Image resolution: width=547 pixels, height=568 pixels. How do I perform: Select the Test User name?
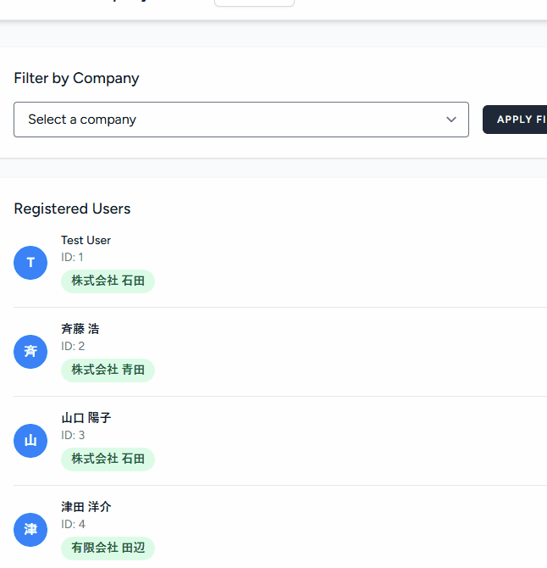pyautogui.click(x=86, y=240)
